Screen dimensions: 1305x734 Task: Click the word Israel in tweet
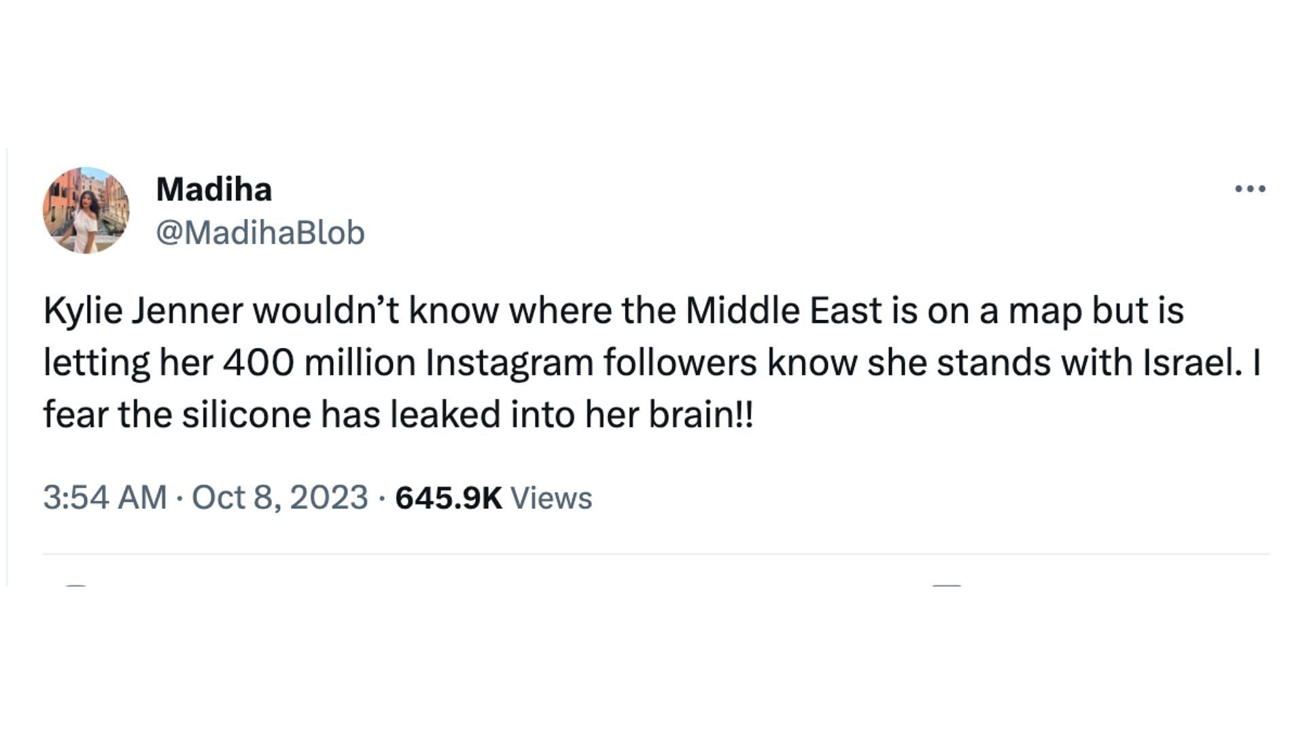pos(1188,363)
